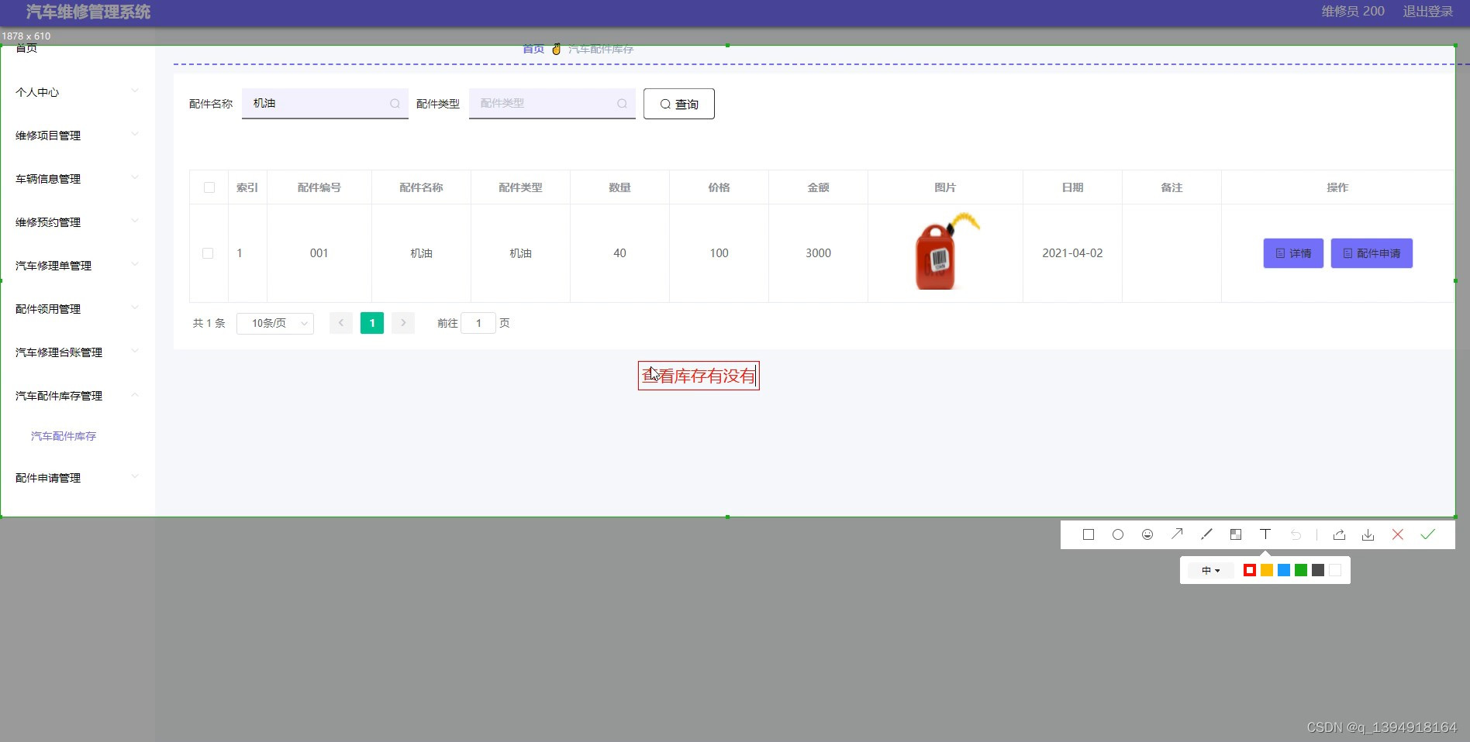Select the mosaic blur tool
This screenshot has width=1470, height=742.
(1236, 534)
